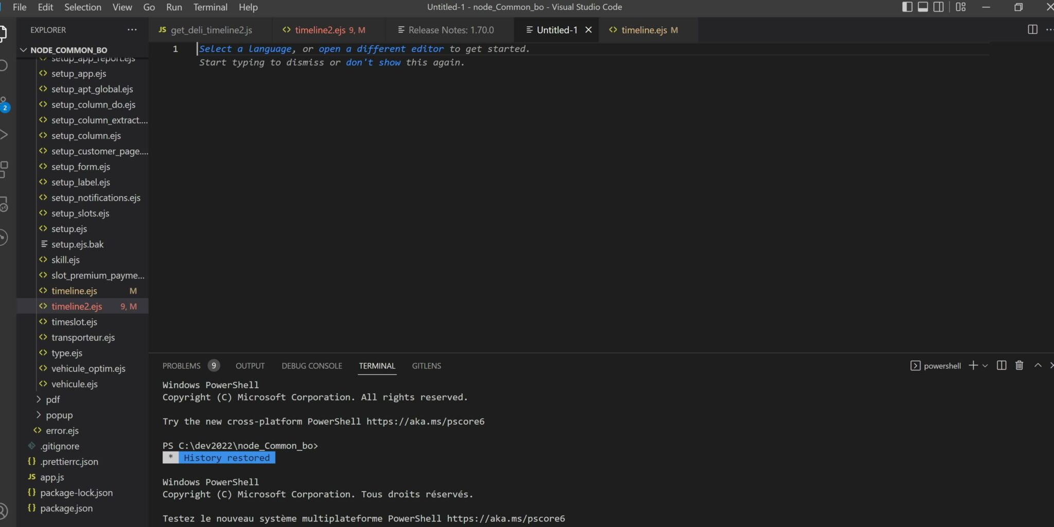Kill the active terminal with trash icon

tap(1019, 366)
